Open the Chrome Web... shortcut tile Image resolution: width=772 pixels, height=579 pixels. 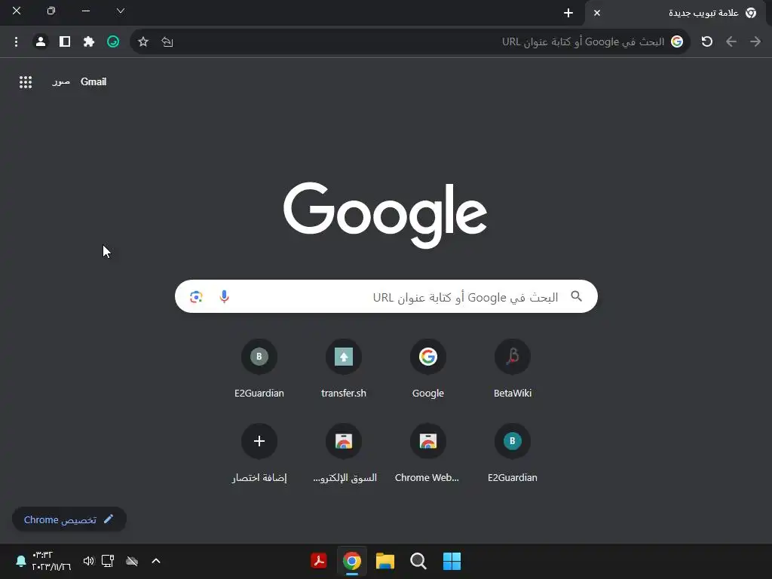click(x=428, y=452)
